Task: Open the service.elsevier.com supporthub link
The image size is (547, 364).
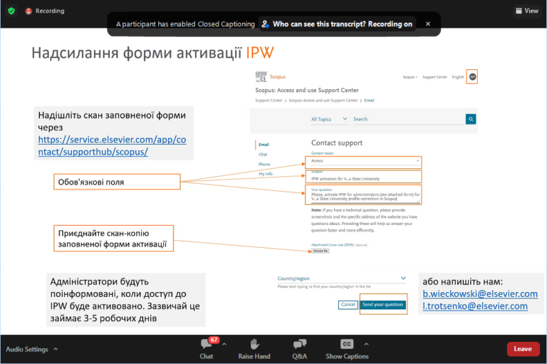Action: tap(112, 145)
